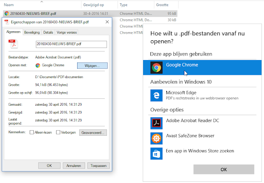Select 20160430-NIEUWS-BRIEF.pdf file name
This screenshot has height=183, width=264.
click(33, 14)
